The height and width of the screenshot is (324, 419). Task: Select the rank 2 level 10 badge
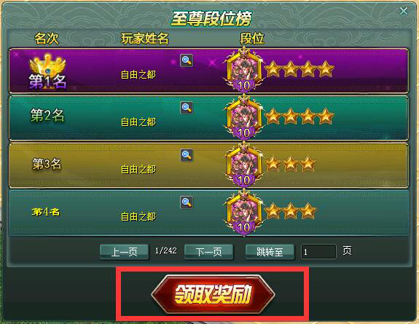coord(243,117)
